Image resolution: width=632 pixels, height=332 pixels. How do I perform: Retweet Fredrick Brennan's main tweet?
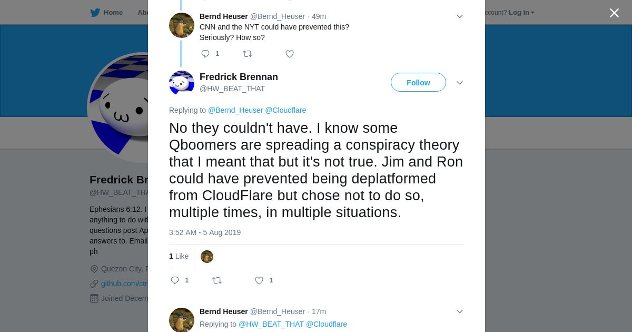(x=216, y=280)
